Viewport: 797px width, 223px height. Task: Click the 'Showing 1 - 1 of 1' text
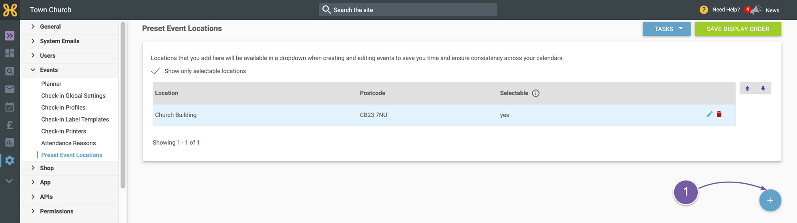[x=176, y=143]
